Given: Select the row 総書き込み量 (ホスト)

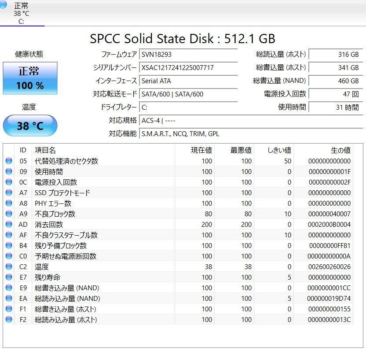Looking at the screenshot, I should [178, 309].
